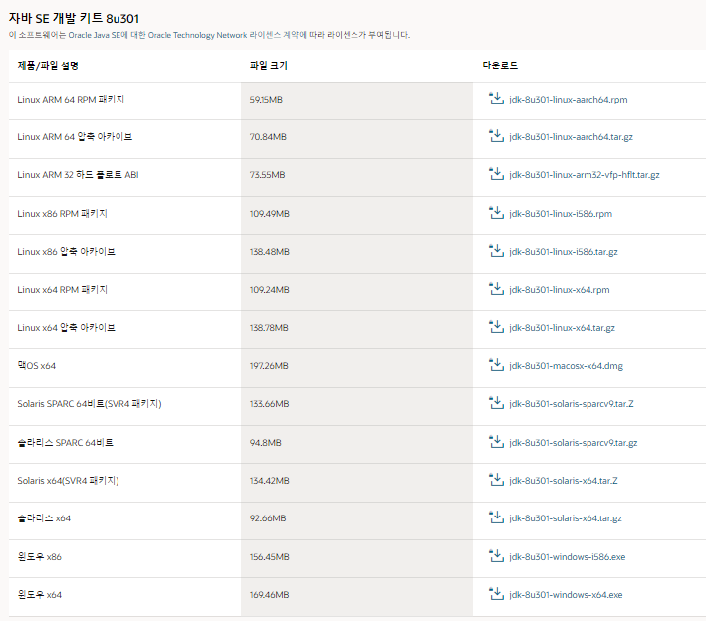Select the Linux x64 RPM 패키지 cell
This screenshot has height=621, width=706.
click(124, 292)
